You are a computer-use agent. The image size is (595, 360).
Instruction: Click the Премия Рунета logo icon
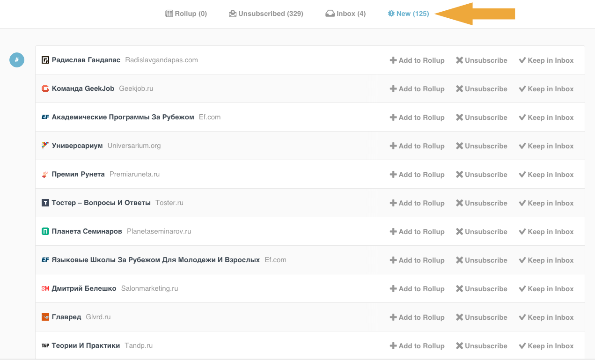point(45,174)
